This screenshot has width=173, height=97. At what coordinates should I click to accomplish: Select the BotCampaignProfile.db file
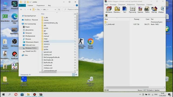pyautogui.click(x=52, y=57)
